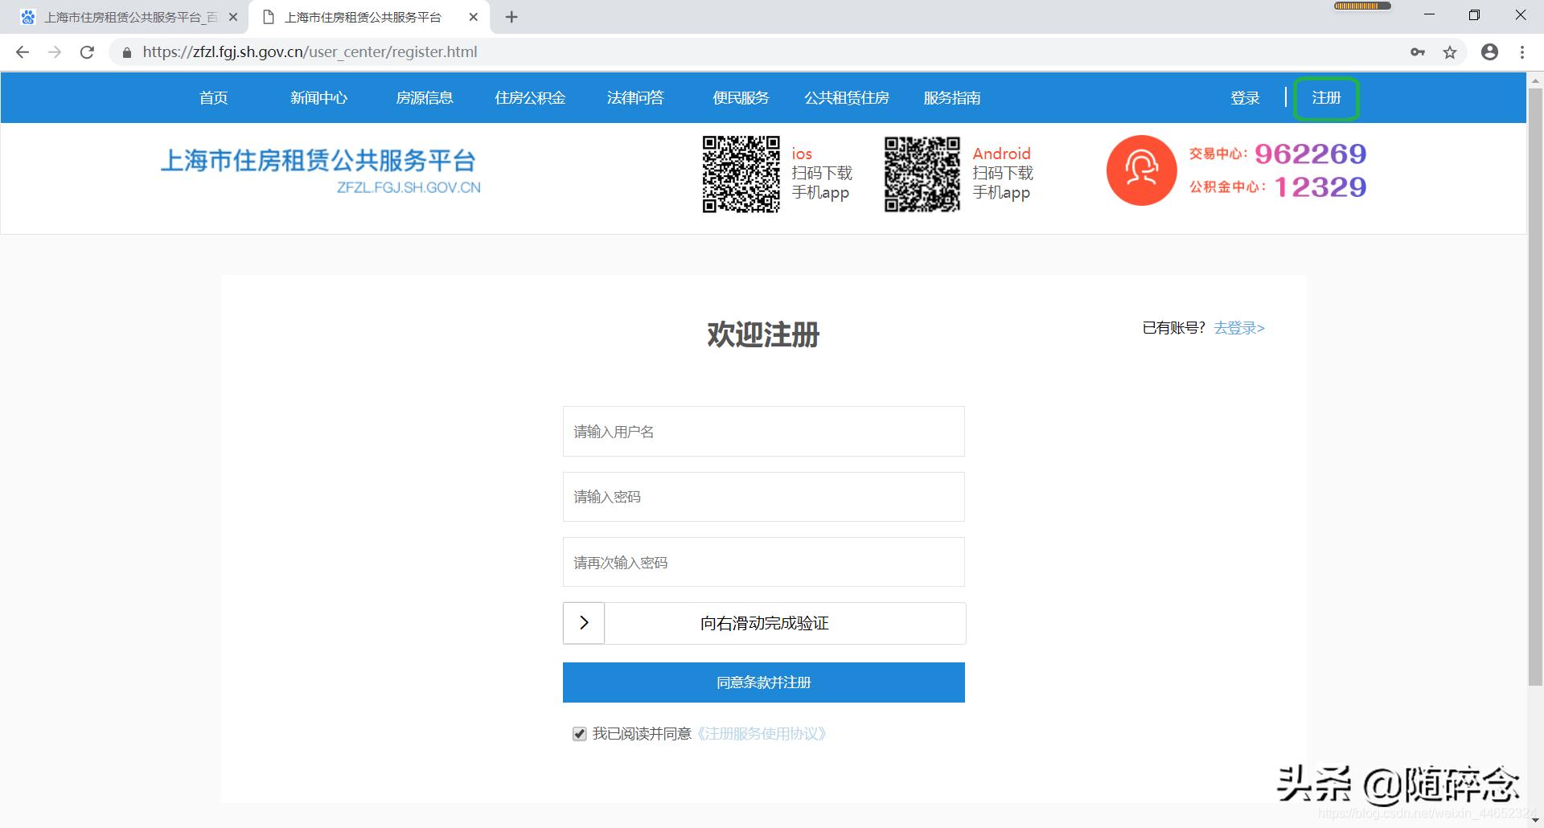Click the username input field
Image resolution: width=1544 pixels, height=828 pixels.
pyautogui.click(x=763, y=432)
